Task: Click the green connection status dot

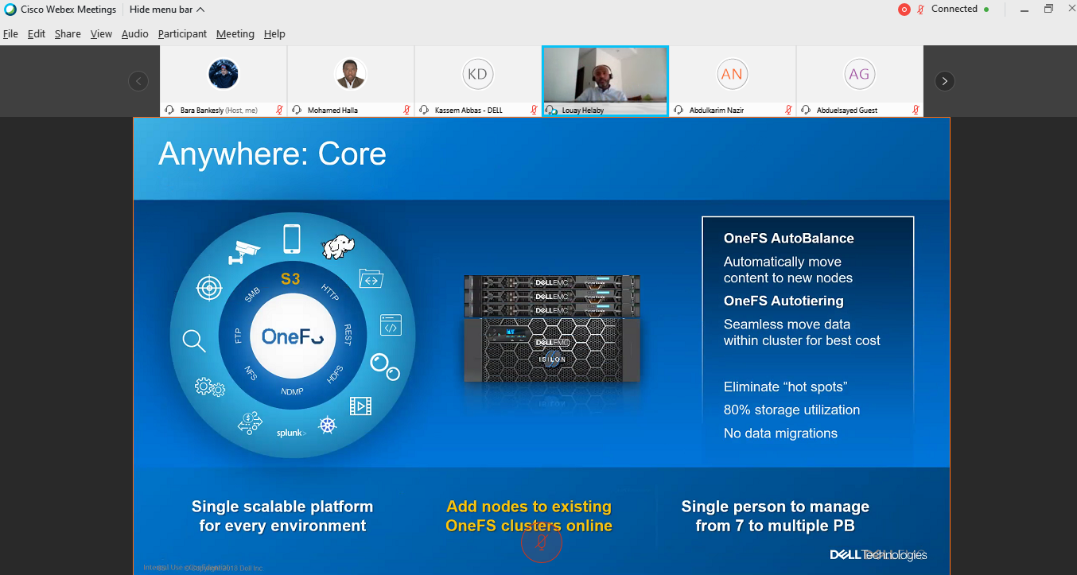Action: tap(986, 10)
